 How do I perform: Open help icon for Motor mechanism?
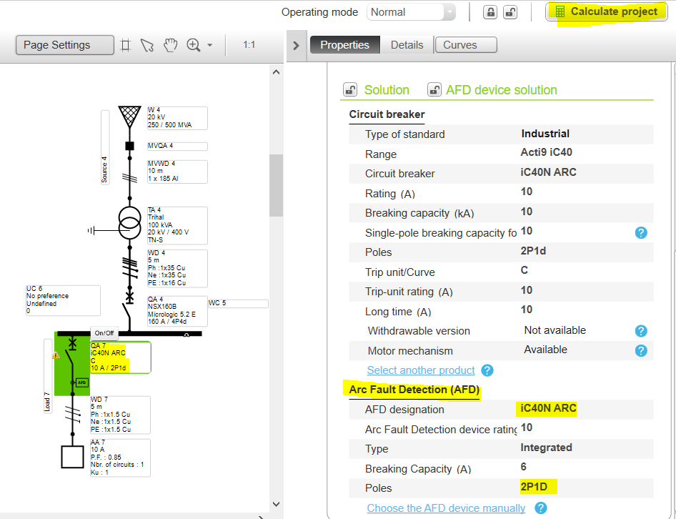(x=641, y=351)
